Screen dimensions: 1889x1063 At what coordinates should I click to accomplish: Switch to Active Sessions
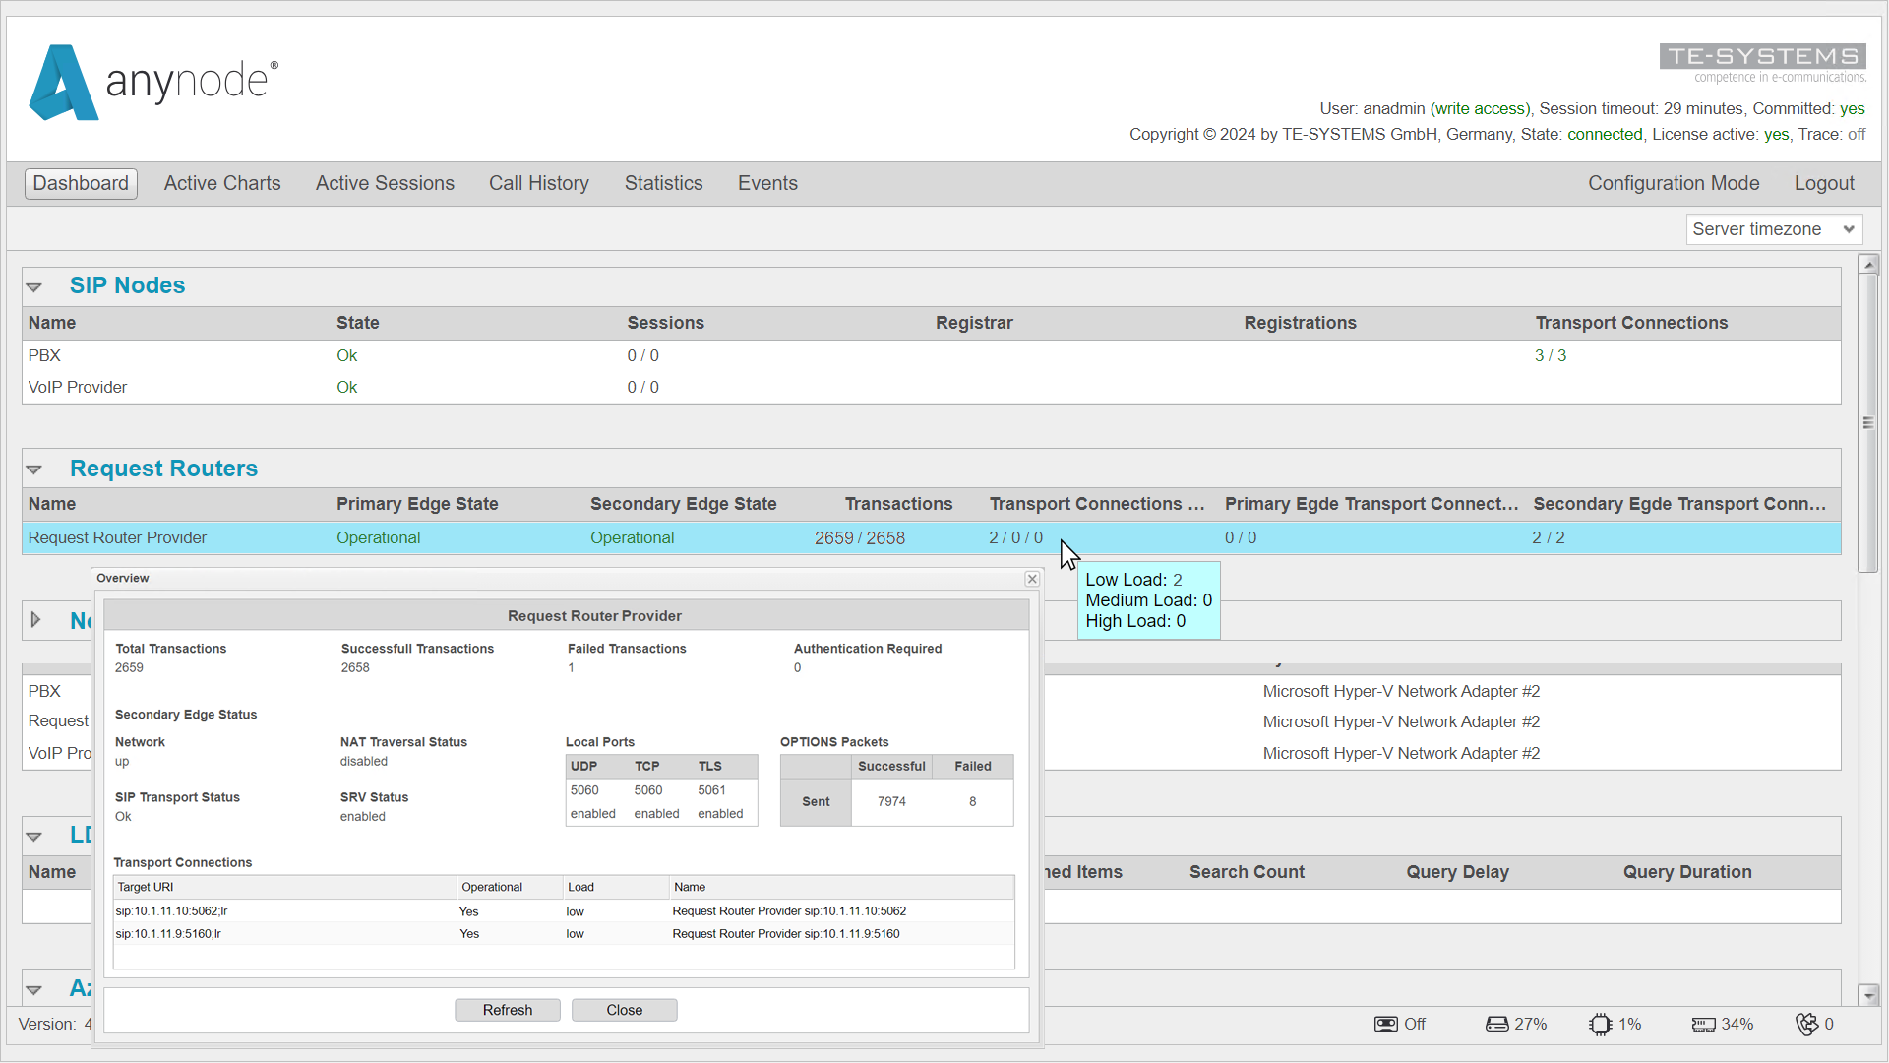(385, 184)
